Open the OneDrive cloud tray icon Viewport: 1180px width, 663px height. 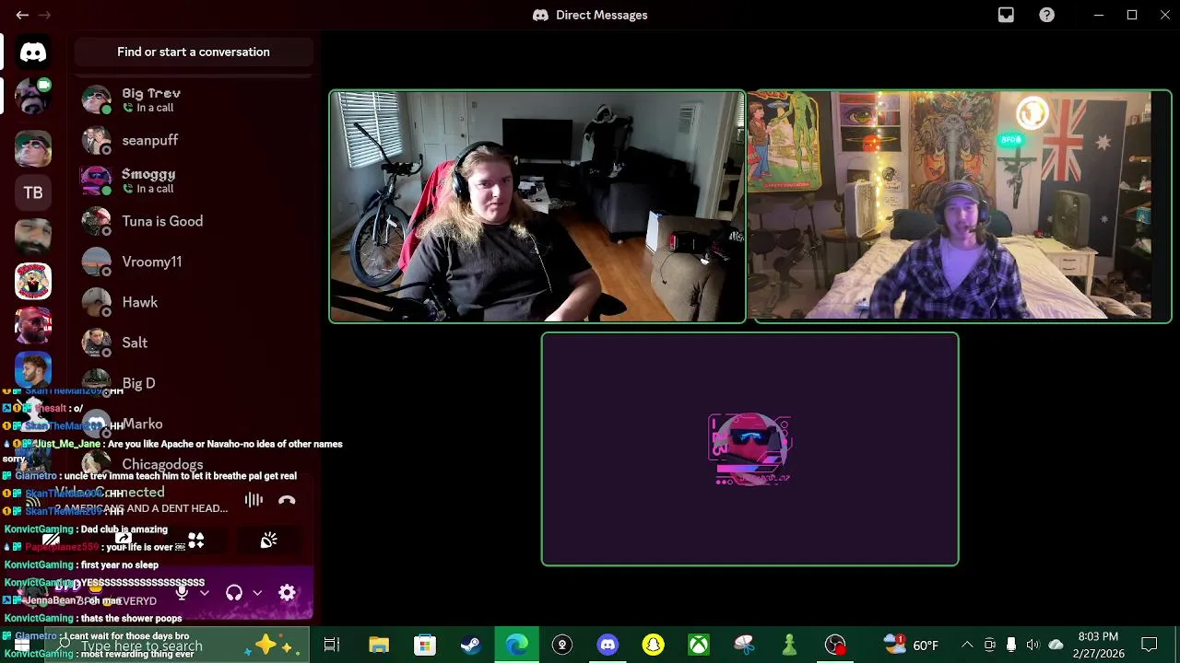click(1056, 645)
